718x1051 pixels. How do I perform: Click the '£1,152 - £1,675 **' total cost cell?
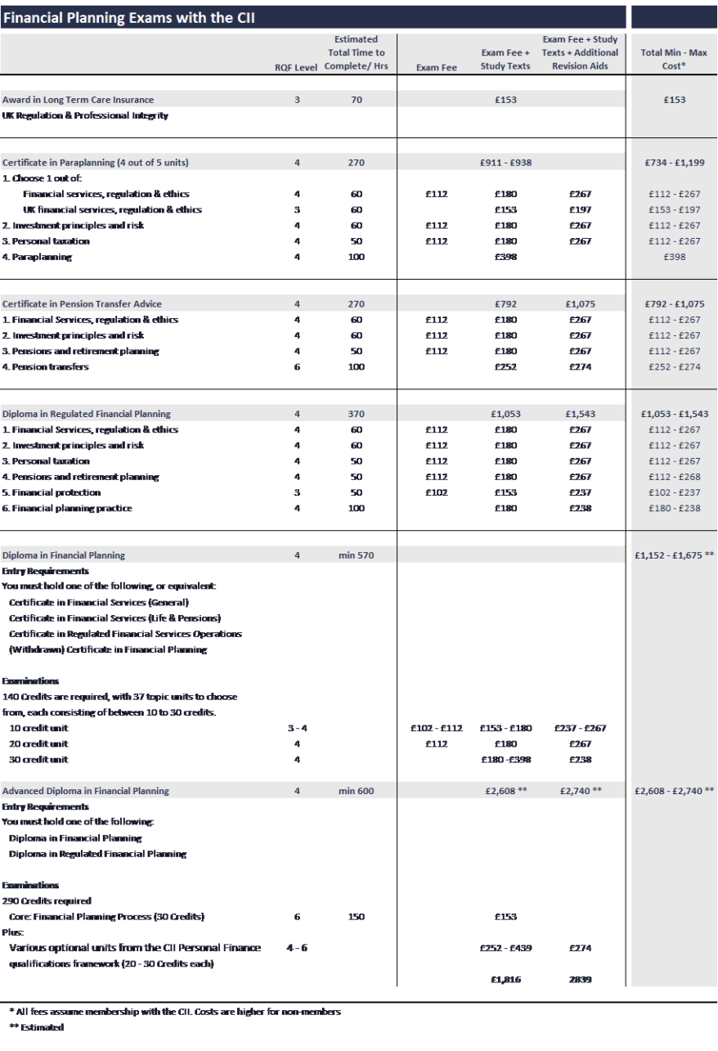click(x=674, y=555)
